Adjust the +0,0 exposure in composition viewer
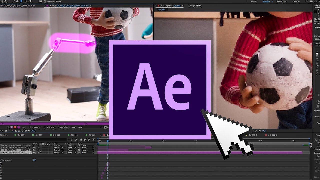 pos(264,131)
